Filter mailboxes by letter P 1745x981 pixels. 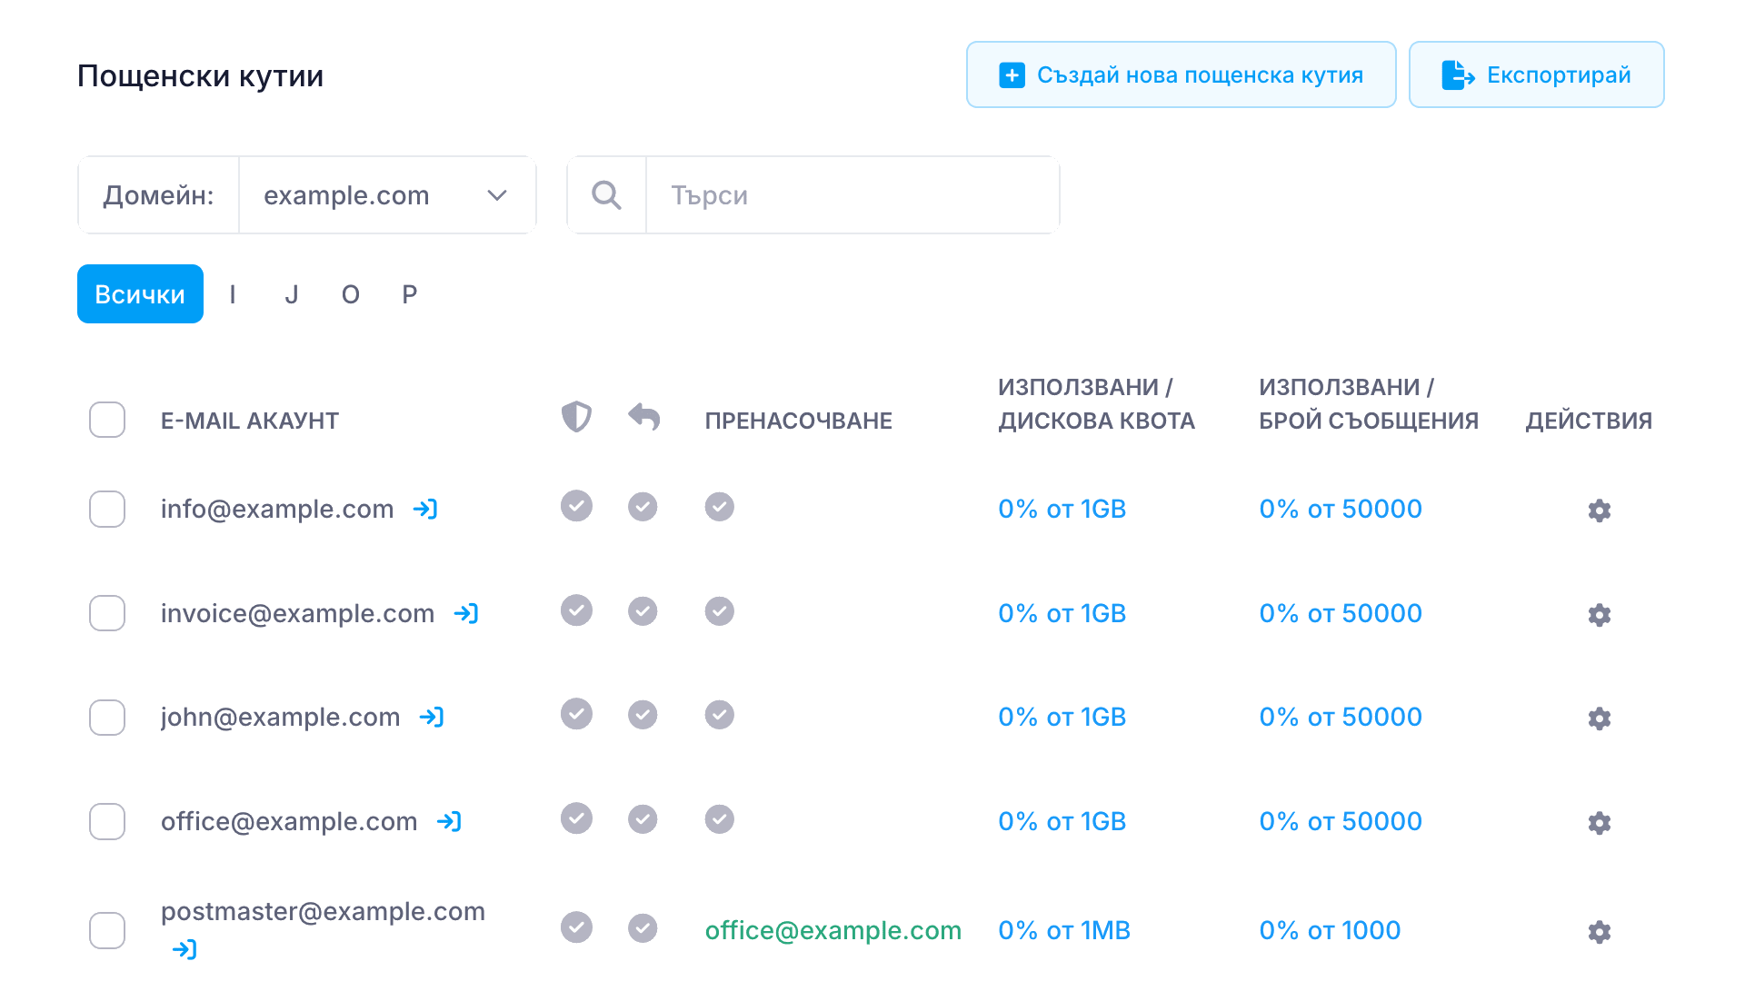[x=409, y=294]
